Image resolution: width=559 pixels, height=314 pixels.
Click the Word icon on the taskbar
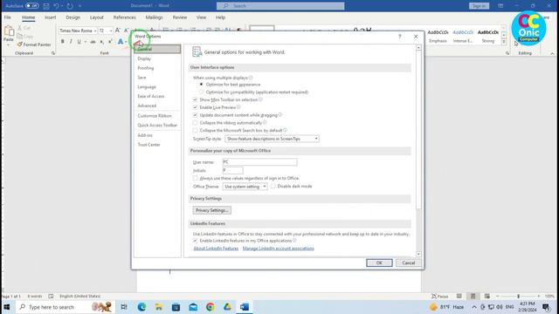(x=245, y=307)
